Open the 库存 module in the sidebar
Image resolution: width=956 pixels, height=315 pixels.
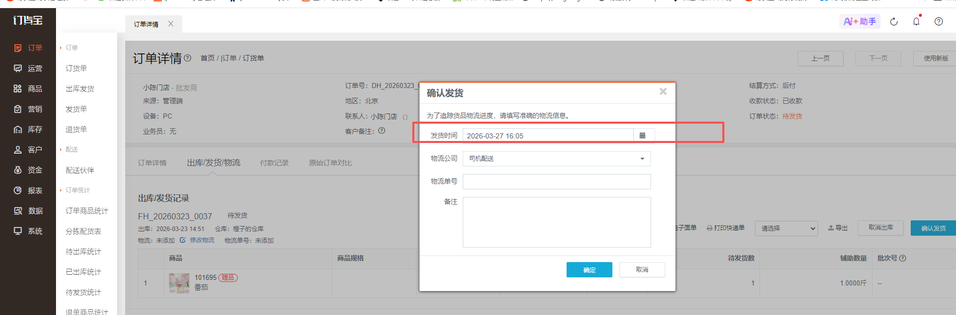pyautogui.click(x=28, y=129)
